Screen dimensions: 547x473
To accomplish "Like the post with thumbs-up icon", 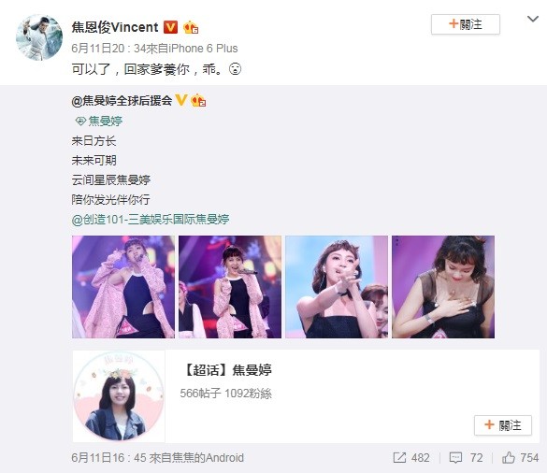I will [509, 457].
